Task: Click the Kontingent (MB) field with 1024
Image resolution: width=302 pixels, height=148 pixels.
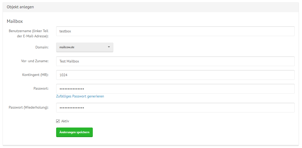Action: coord(175,75)
